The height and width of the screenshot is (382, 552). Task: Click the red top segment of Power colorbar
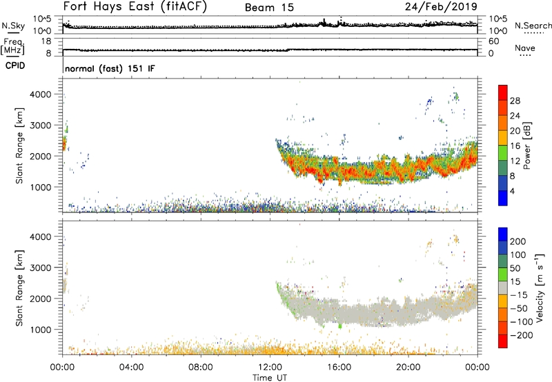tap(504, 93)
